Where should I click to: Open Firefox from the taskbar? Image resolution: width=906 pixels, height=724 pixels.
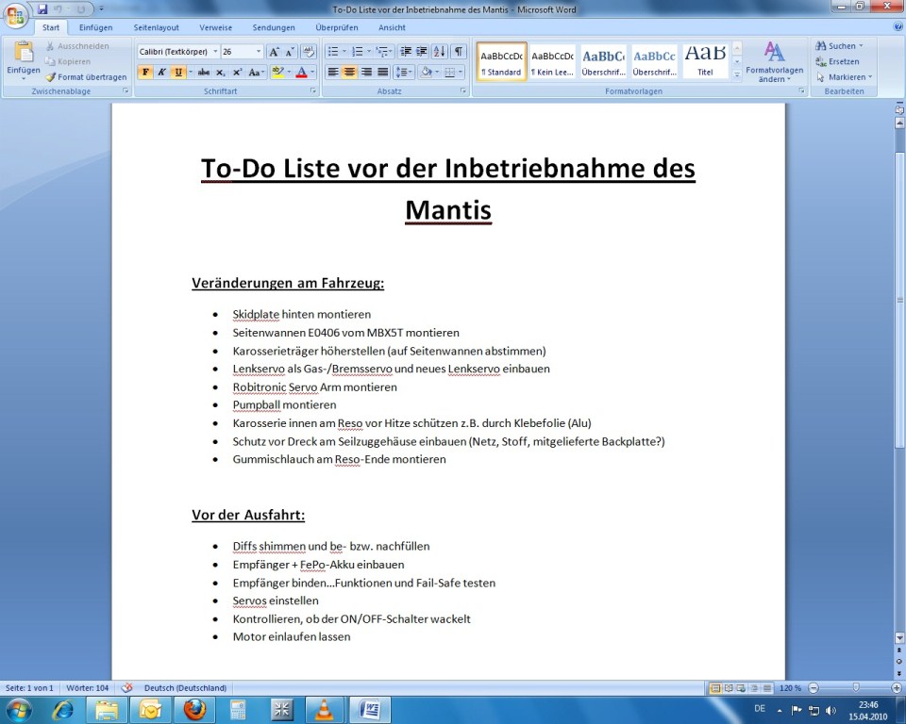pos(194,710)
